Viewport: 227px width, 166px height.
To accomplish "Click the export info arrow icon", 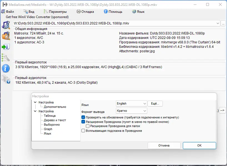I will pyautogui.click(x=6, y=47).
